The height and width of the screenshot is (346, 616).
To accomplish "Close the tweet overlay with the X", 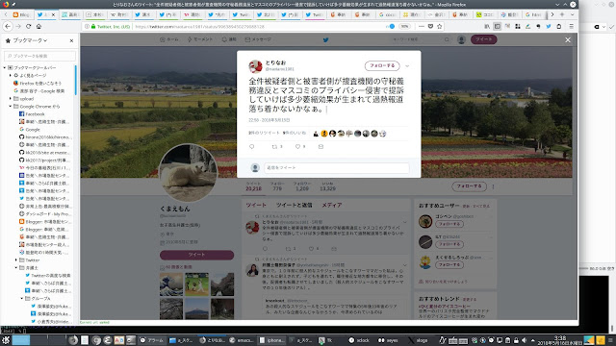I will (x=568, y=40).
